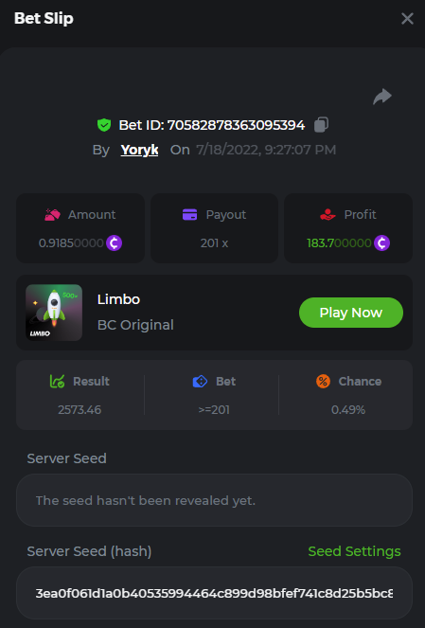Screen dimensions: 425x628
Task: Click the purple Payout card icon
Action: click(x=189, y=215)
